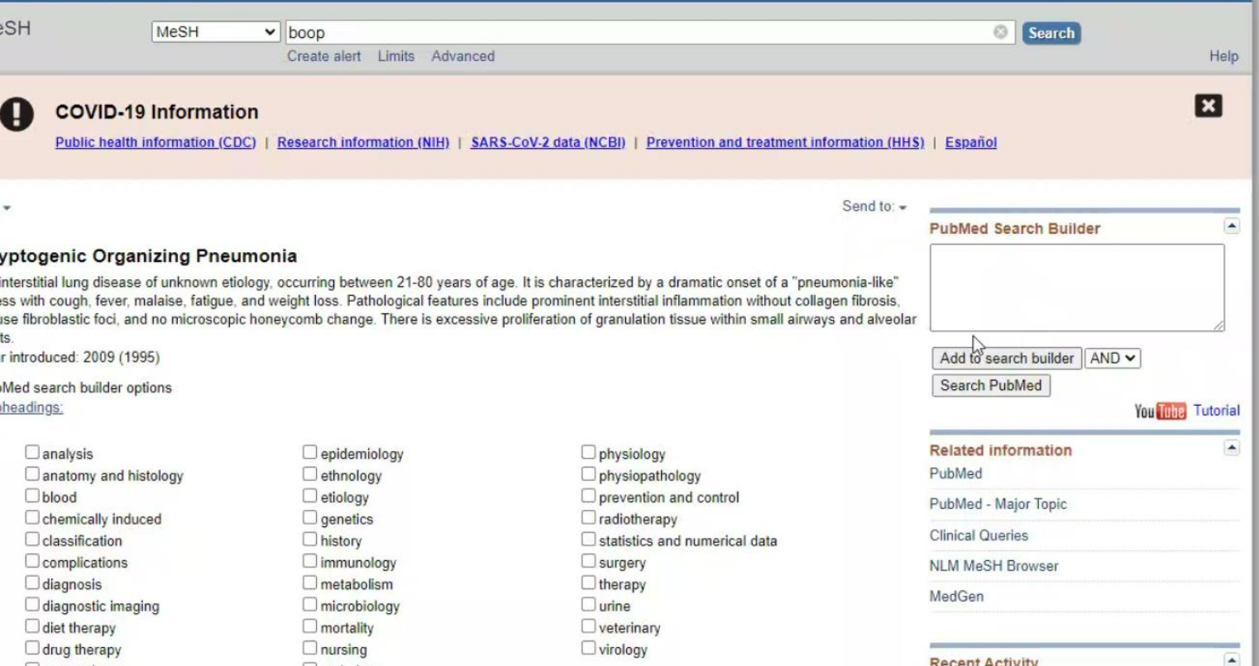
Task: Check the complications subheading
Action: 32,561
